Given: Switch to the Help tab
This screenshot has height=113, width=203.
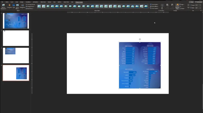Looking at the screenshot, I should click(x=72, y=2).
